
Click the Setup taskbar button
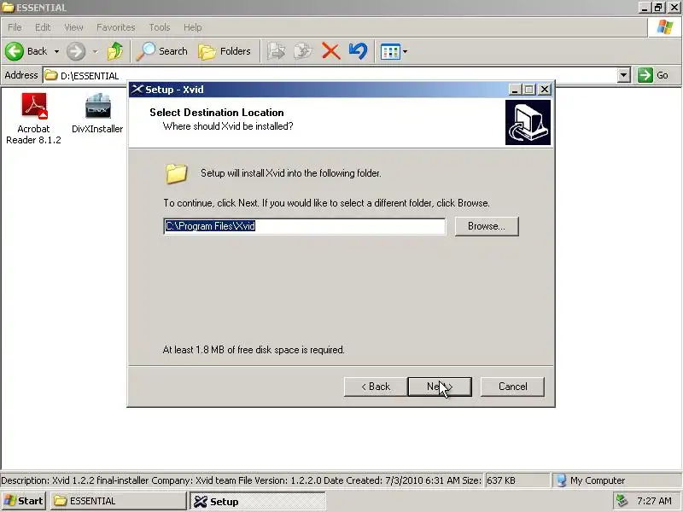pos(258,502)
